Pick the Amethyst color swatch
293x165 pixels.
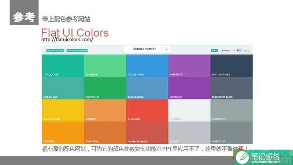tap(189, 66)
